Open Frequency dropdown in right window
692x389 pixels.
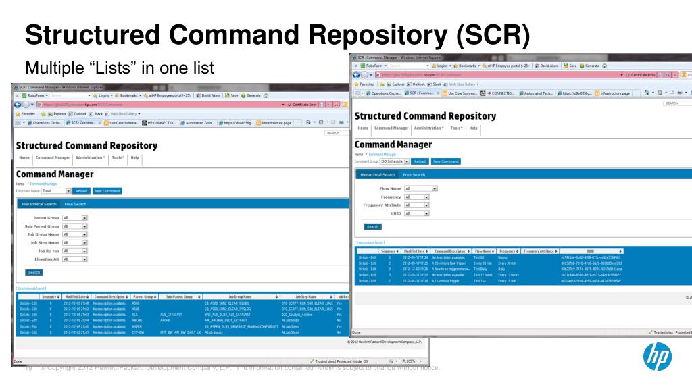(416, 197)
